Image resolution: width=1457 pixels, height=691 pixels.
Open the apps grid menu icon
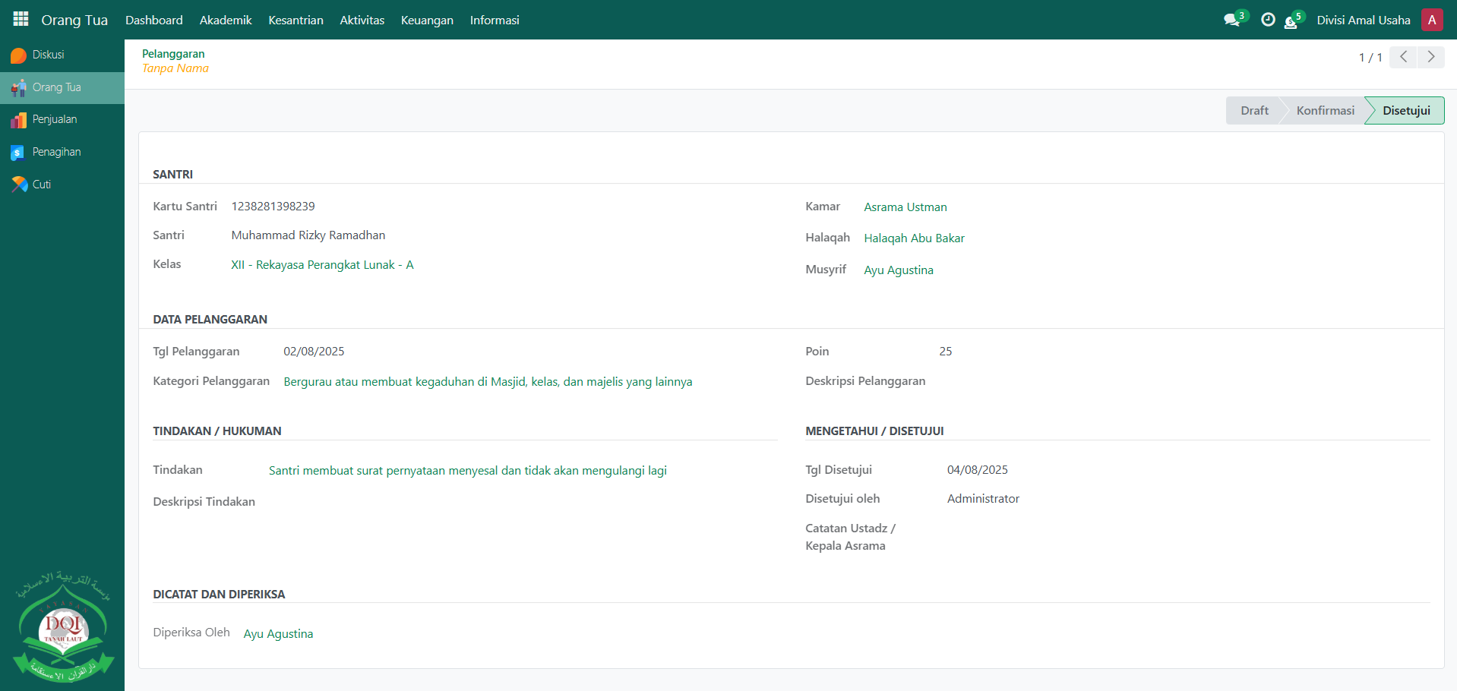coord(21,19)
